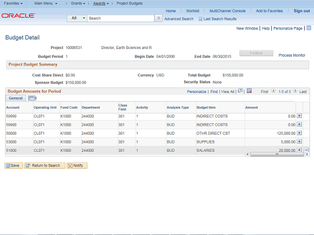The height and width of the screenshot is (235, 314).
Task: Toggle Last Search Results checkbox
Action: 200,19
